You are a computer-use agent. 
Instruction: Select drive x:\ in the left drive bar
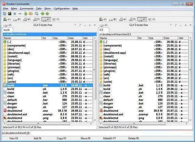tap(46, 19)
